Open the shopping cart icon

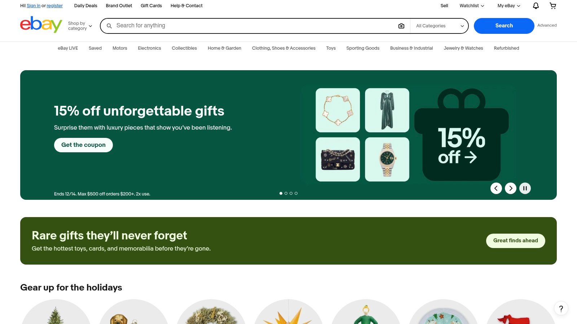[x=553, y=6]
